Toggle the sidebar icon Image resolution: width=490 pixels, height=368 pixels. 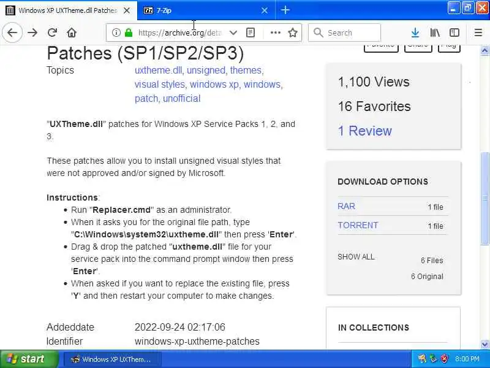pos(454,33)
